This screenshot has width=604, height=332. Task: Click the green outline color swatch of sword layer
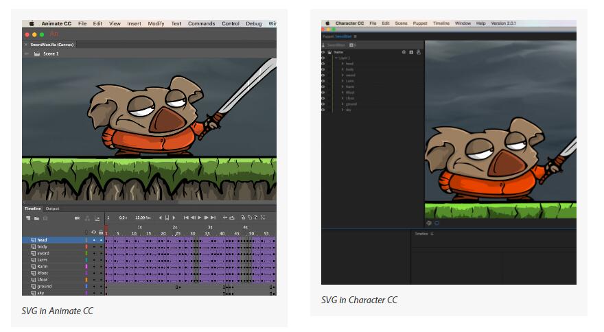[86, 253]
